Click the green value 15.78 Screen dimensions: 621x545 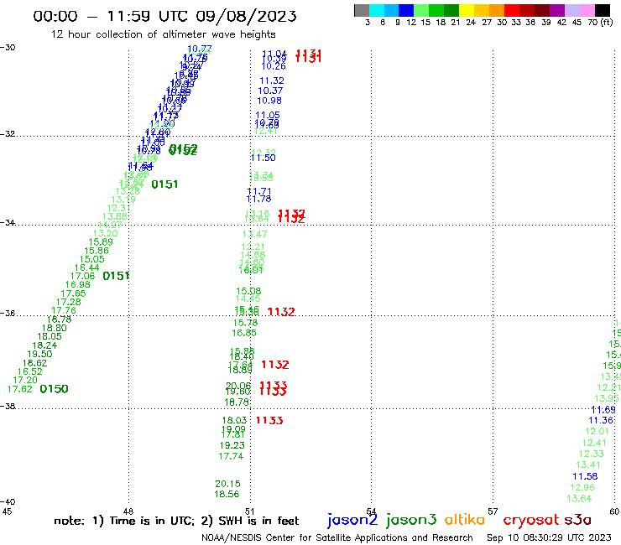246,323
